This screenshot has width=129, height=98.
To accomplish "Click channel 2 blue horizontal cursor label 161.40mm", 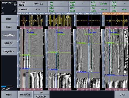I will pos(53,69).
